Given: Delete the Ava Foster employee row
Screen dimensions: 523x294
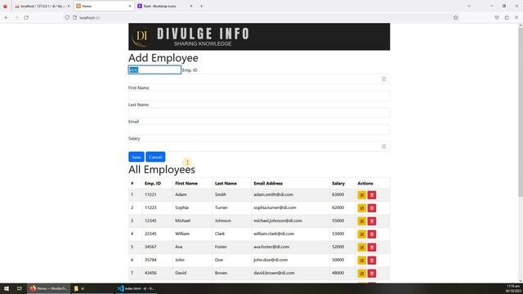Looking at the screenshot, I should 372,247.
